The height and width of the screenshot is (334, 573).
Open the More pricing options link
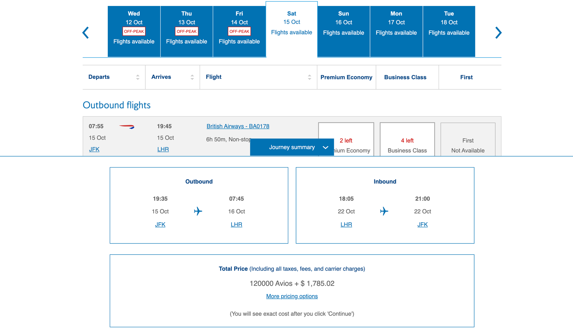292,296
